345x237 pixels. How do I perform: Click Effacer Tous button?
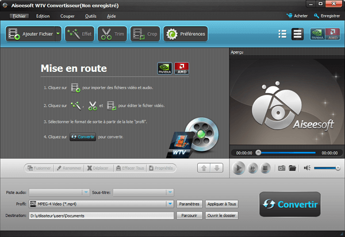130,168
